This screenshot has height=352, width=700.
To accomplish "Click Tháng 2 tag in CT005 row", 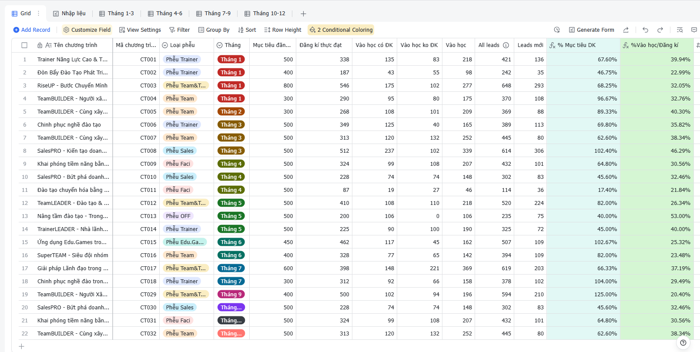I will coord(231,112).
